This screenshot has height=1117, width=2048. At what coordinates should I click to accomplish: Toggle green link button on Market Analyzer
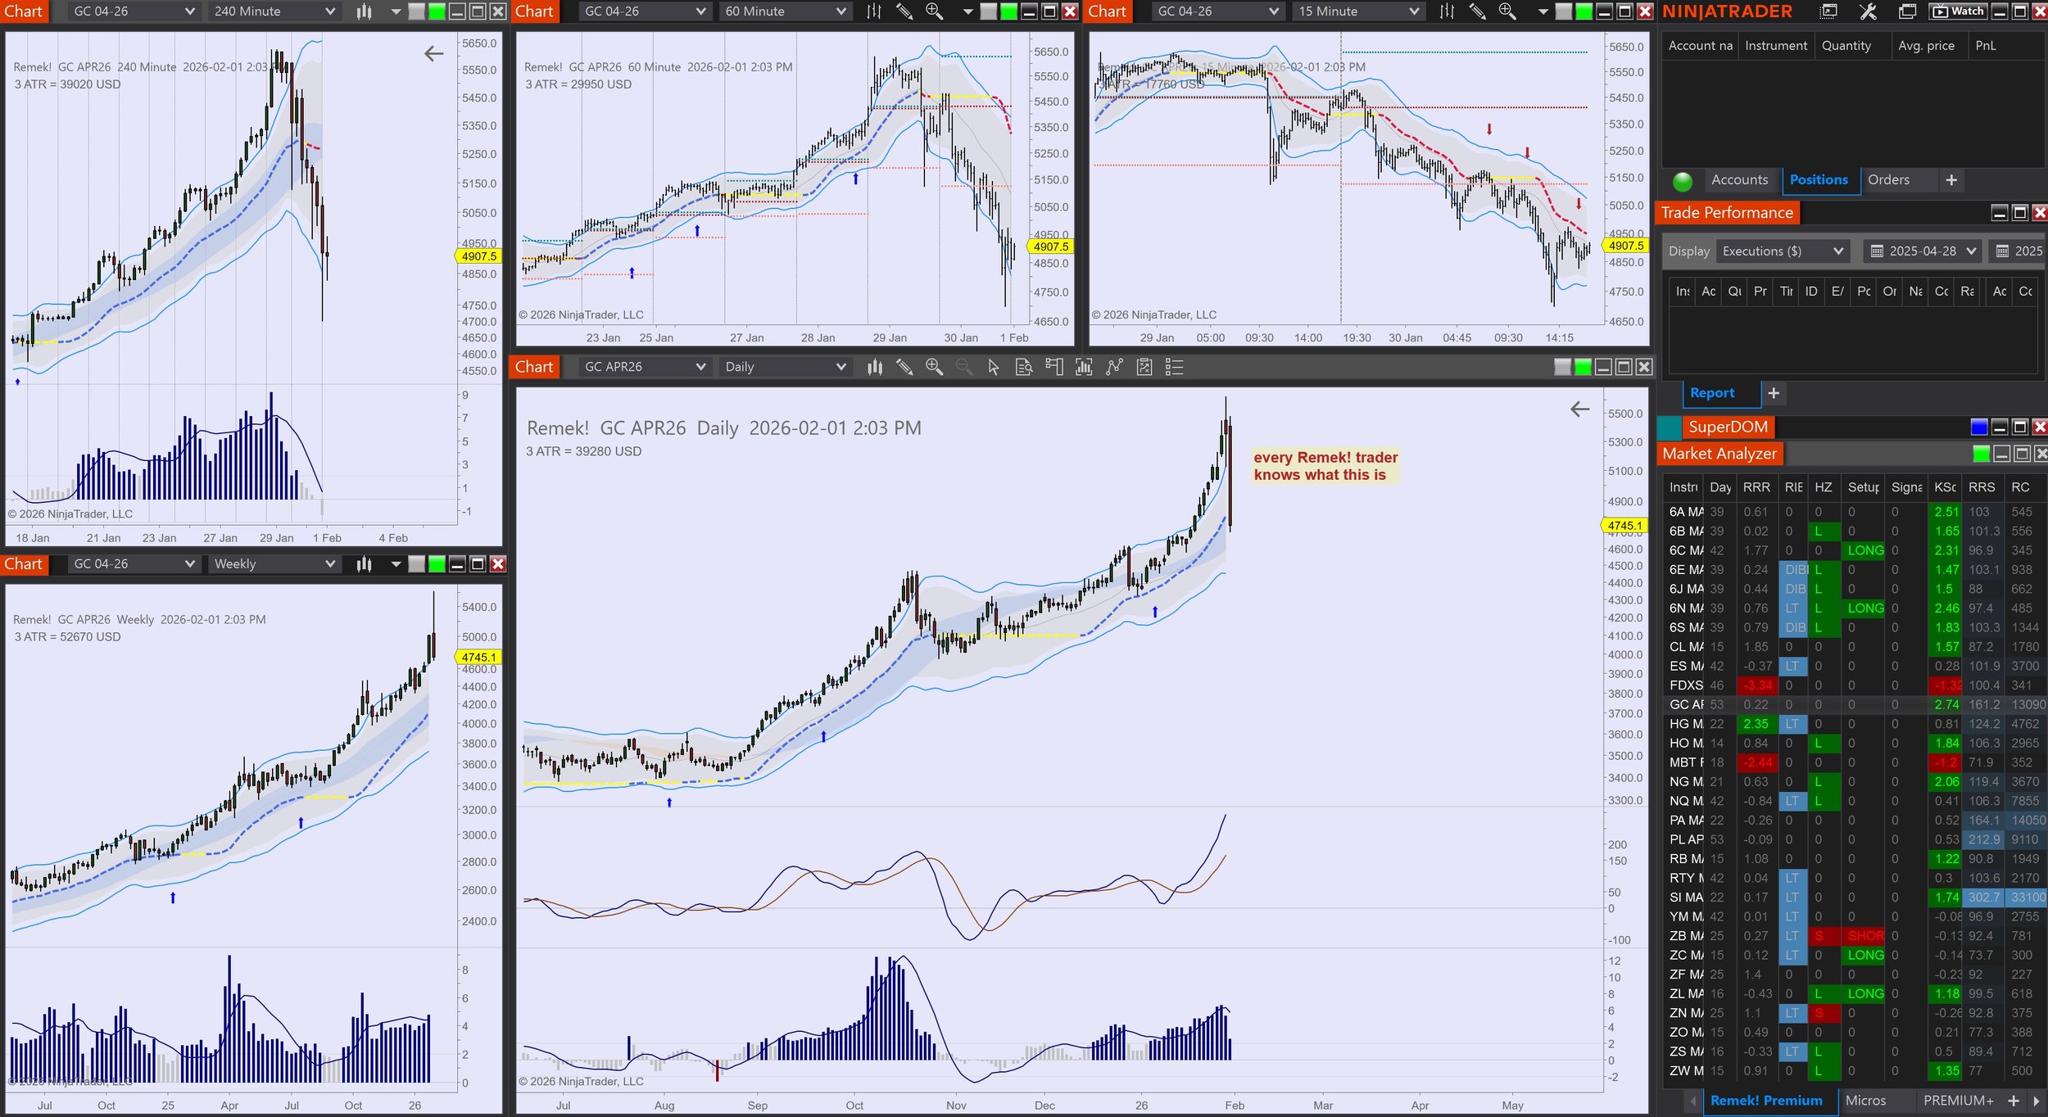[1981, 454]
